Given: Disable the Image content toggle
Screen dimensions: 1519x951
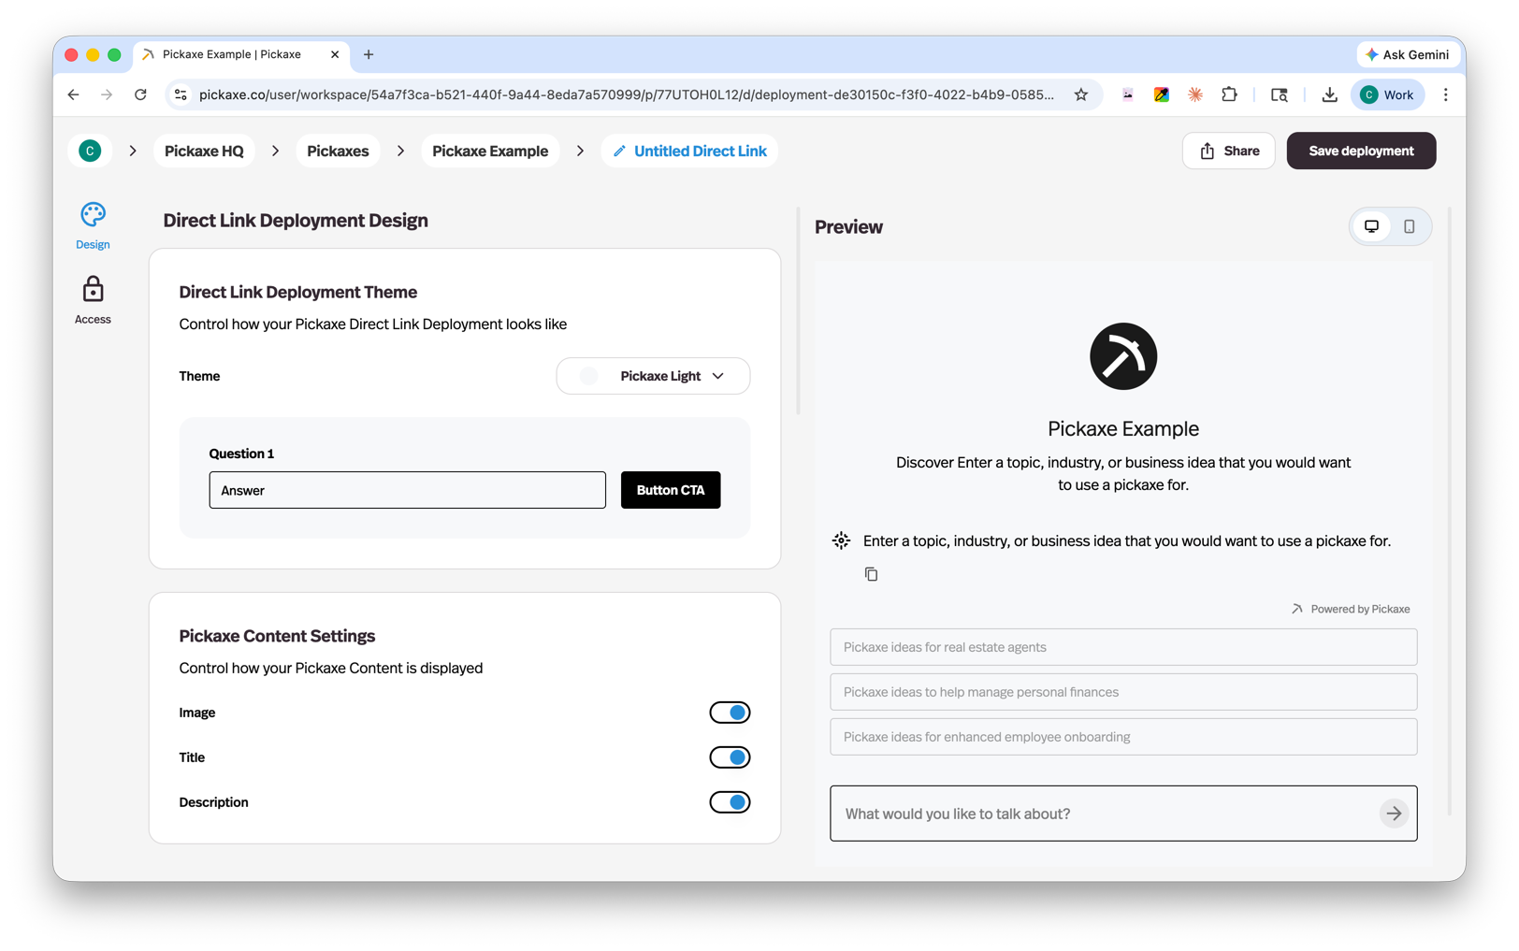Looking at the screenshot, I should [730, 712].
